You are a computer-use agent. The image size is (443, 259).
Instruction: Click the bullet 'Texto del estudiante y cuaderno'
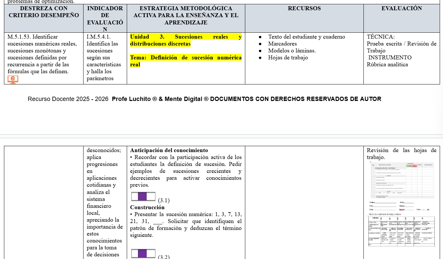tap(306, 37)
